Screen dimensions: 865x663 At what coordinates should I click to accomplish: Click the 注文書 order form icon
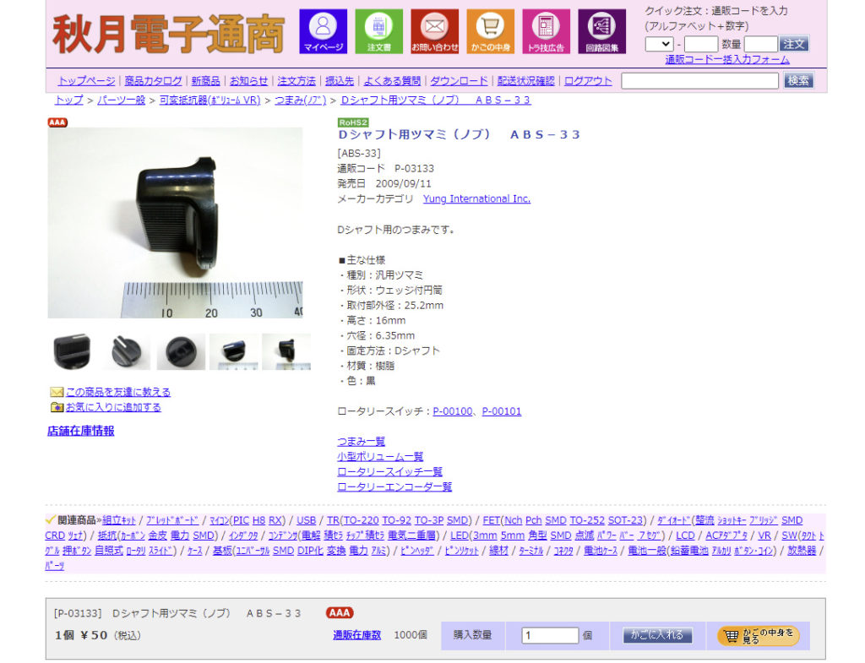378,31
